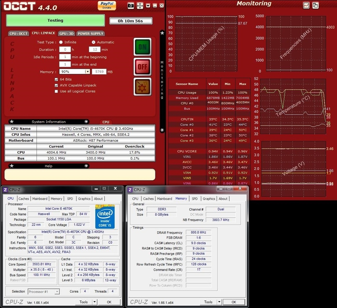Click the CPU/MEM Usage graph

(x=206, y=44)
